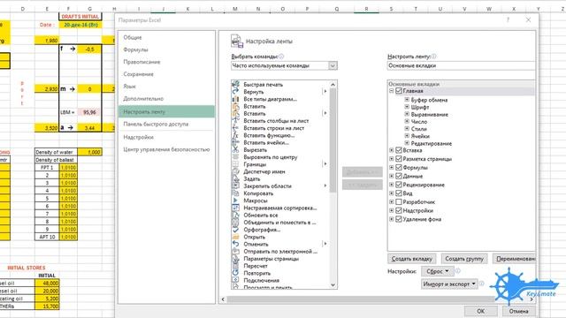Expand the Выравнивание group
The image size is (566, 318).
407,114
